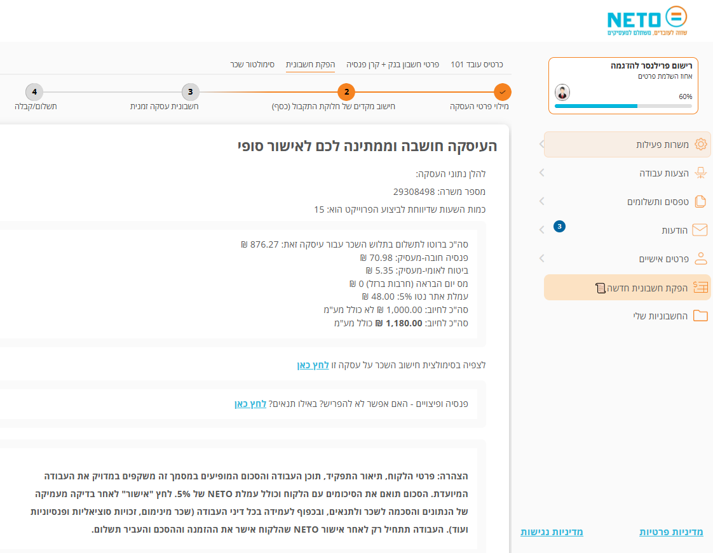
Task: Click the פנסיה חובה-מעסיק 70.98 line
Action: point(414,258)
